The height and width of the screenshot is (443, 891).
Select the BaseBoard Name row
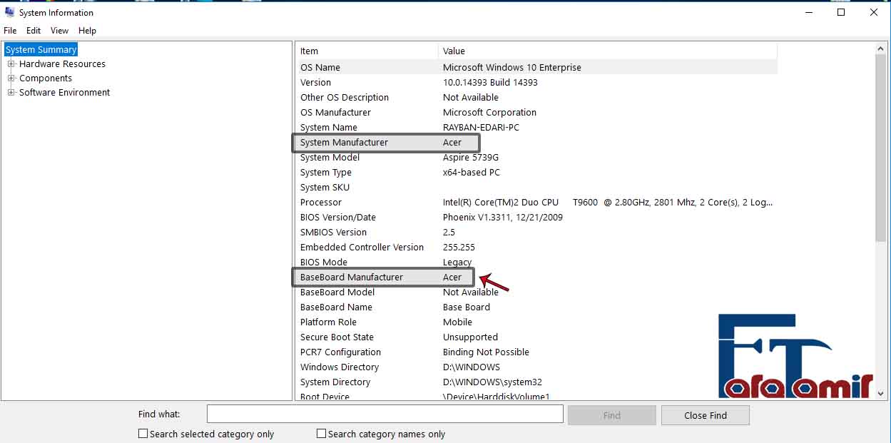coord(537,307)
